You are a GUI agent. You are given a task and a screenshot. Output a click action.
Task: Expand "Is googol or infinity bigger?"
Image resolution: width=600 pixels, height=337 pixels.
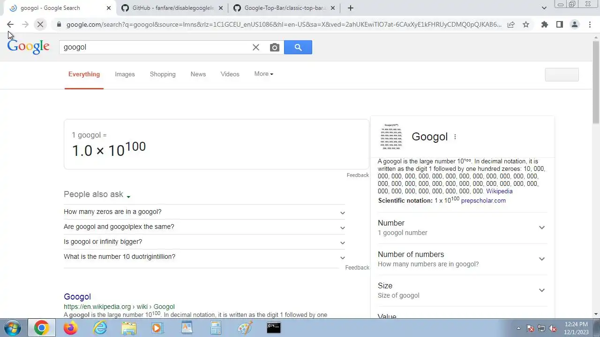[204, 242]
